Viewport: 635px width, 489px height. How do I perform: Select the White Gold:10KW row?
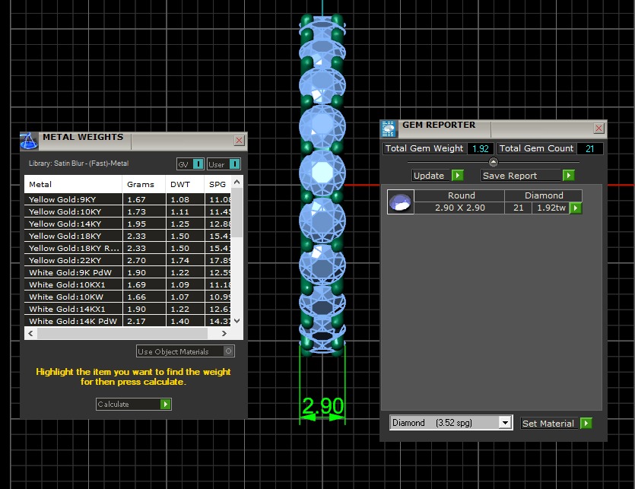(x=128, y=297)
